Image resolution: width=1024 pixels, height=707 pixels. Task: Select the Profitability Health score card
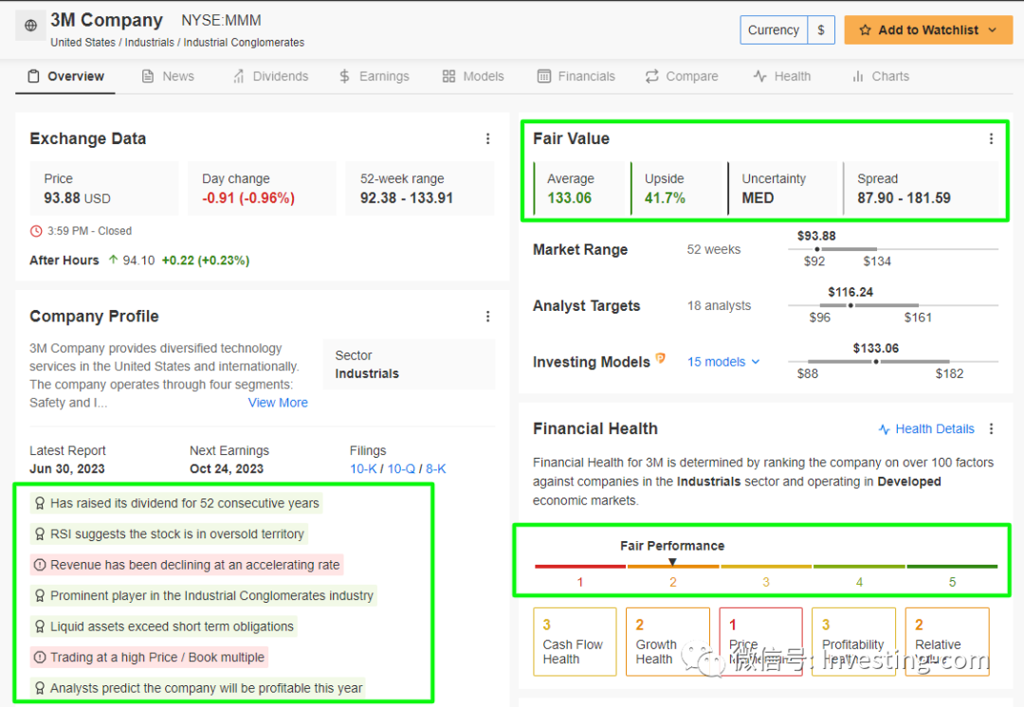853,642
